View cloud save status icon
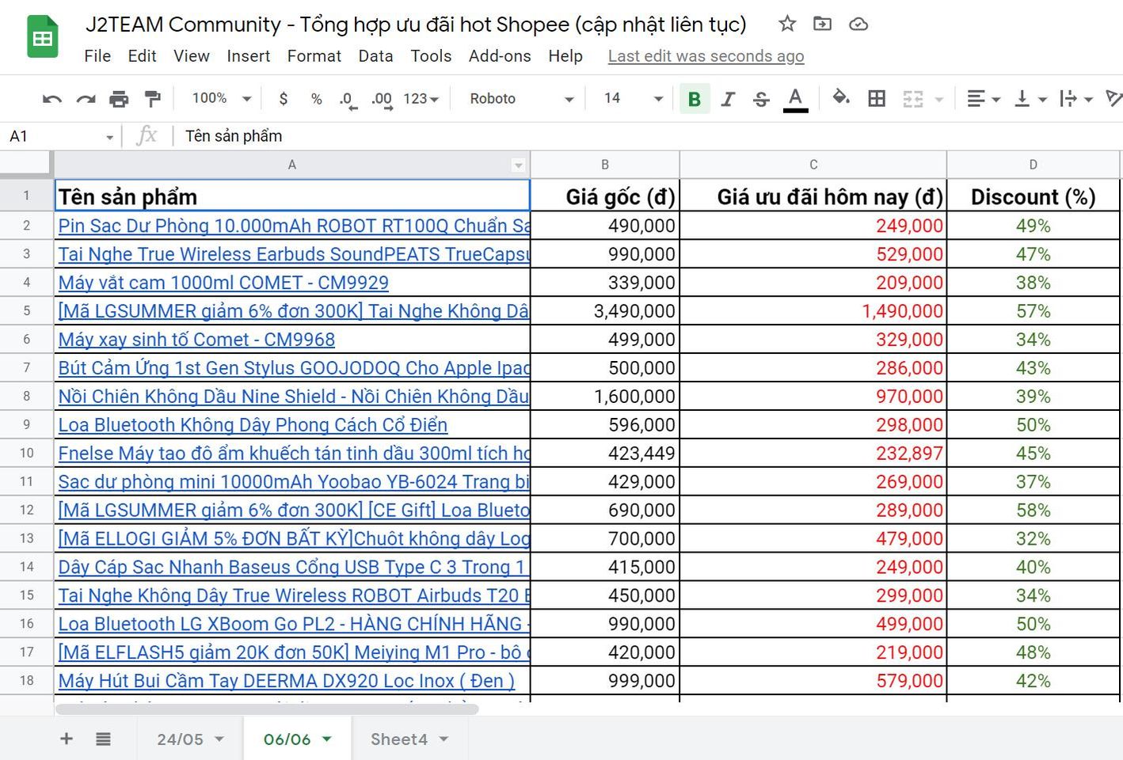 click(858, 25)
